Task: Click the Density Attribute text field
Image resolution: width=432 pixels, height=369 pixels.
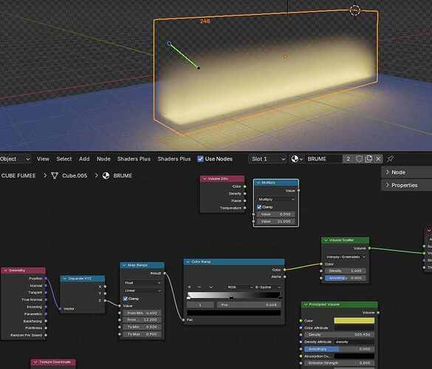Action: pyautogui.click(x=354, y=342)
